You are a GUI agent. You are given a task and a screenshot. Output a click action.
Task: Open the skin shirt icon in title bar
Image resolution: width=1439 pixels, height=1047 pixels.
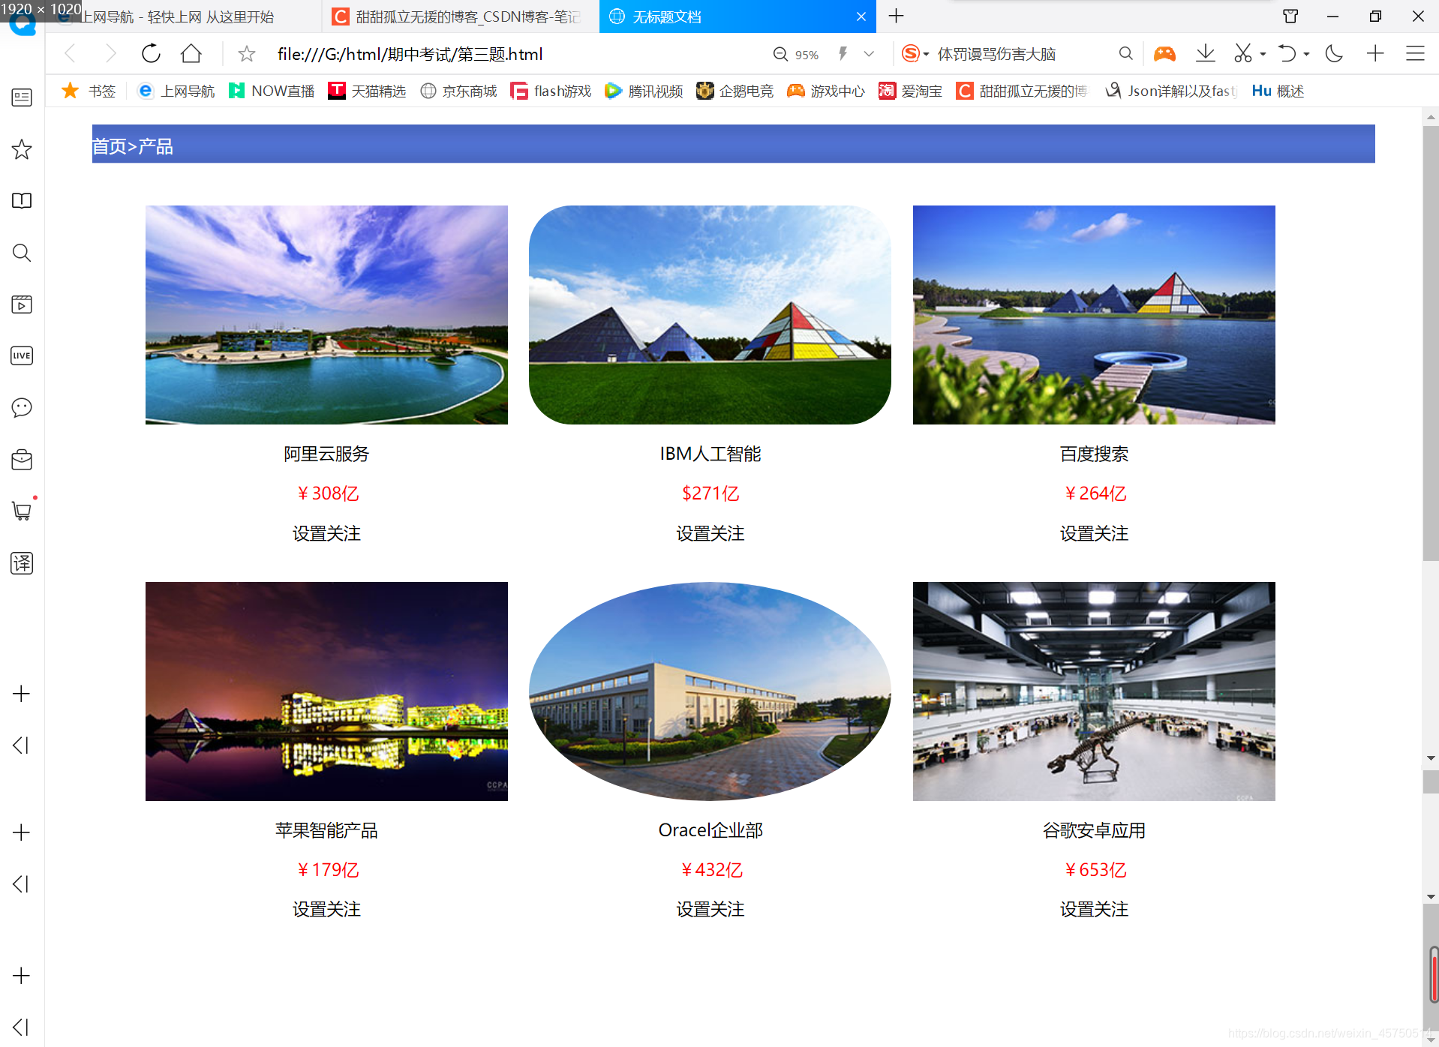1290,16
